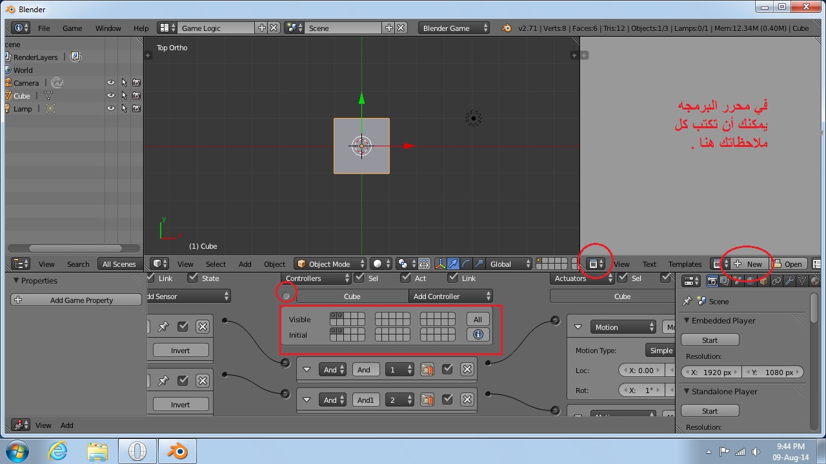Click New to create a text block
Screen dimensions: 826x464
coord(749,264)
